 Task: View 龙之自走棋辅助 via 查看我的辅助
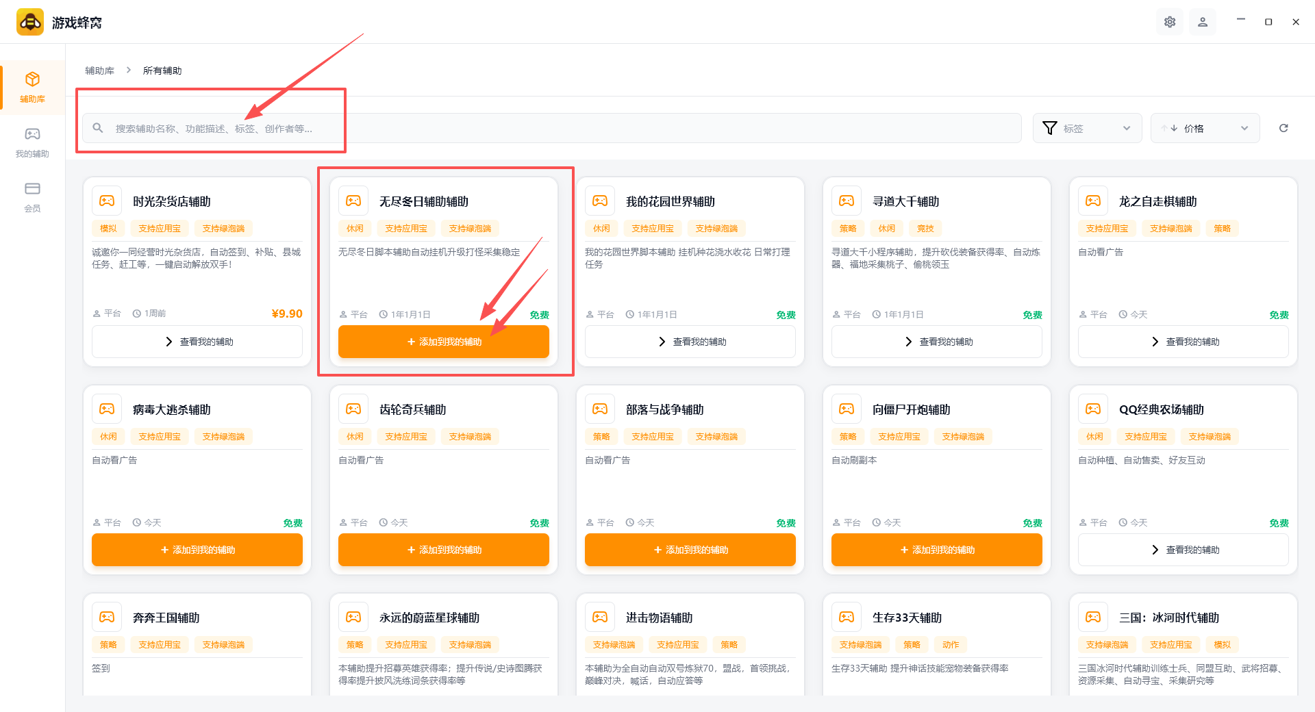pos(1183,342)
